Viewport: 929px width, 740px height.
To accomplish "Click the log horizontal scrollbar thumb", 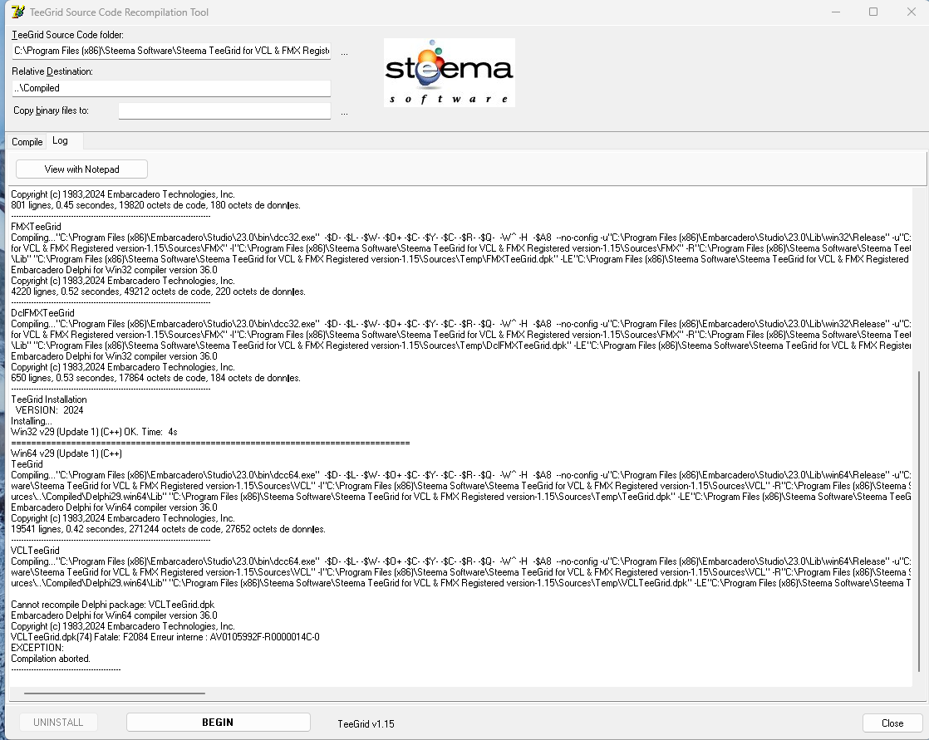I will click(x=115, y=693).
